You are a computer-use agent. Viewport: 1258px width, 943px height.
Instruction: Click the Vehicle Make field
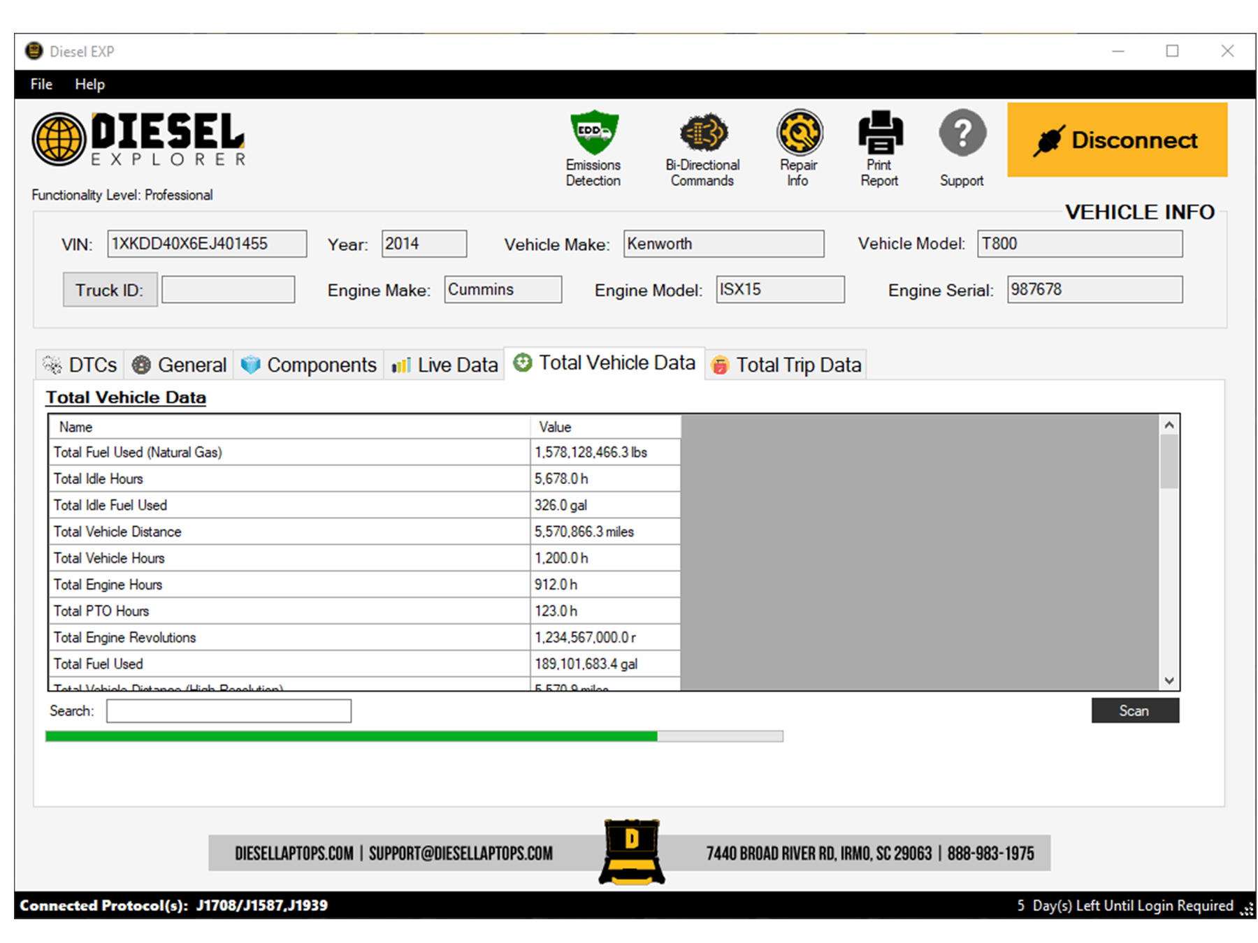coord(724,244)
